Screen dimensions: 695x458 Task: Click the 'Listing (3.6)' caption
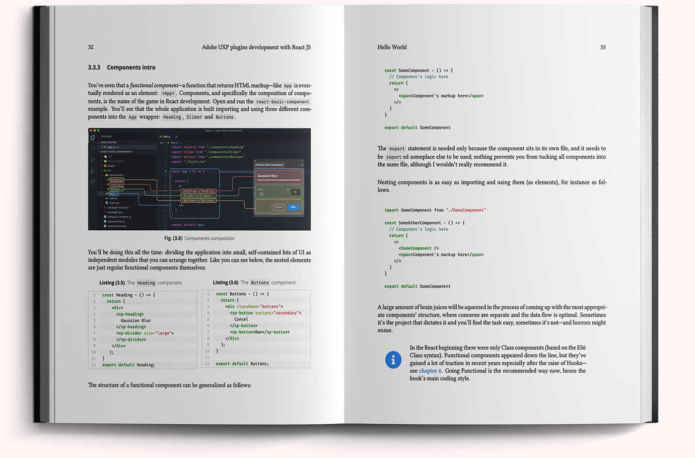click(x=226, y=283)
